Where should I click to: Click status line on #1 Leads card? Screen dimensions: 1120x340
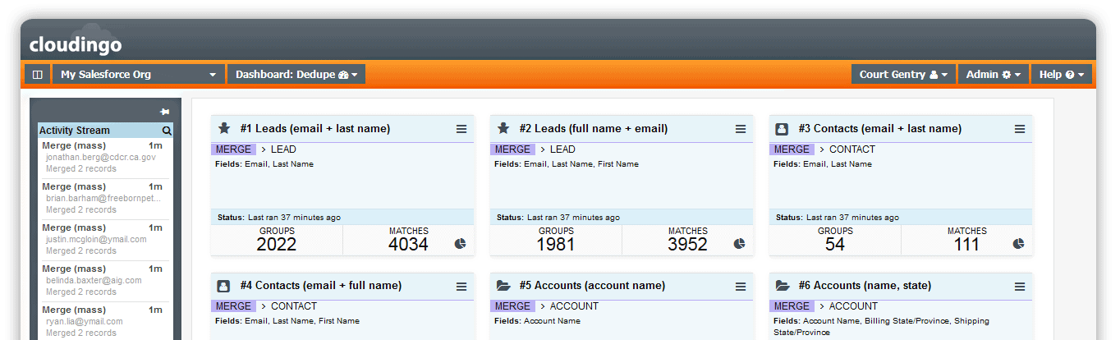coord(342,218)
